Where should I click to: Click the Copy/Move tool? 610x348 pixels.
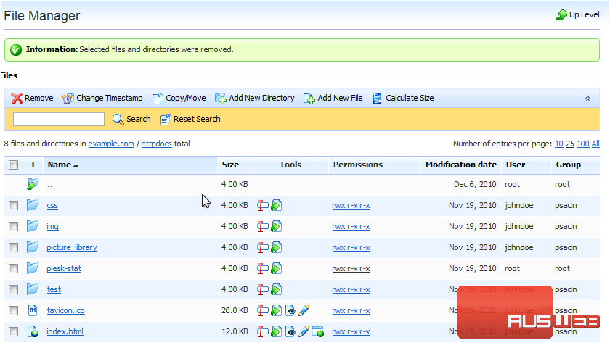tap(179, 99)
